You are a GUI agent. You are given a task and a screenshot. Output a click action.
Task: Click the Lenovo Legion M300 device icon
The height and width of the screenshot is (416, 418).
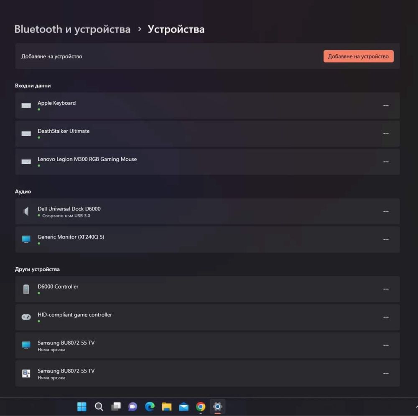[26, 162]
